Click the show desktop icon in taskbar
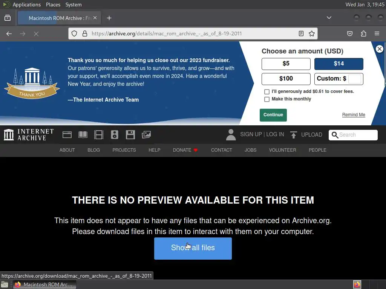Screen dimensions: 386x289 [5, 284]
